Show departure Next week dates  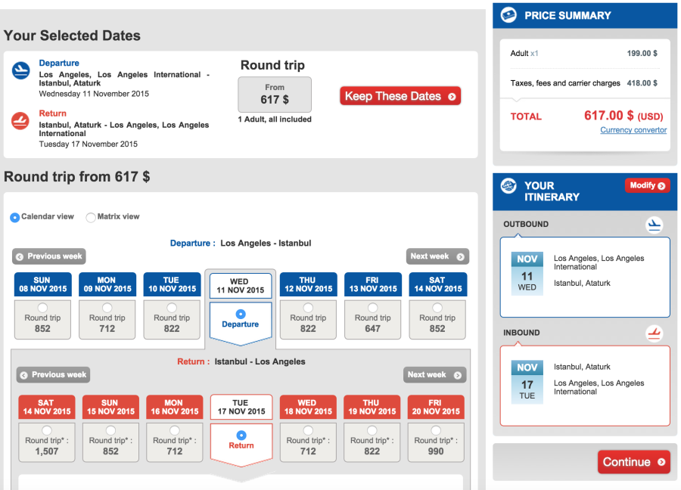pos(437,256)
